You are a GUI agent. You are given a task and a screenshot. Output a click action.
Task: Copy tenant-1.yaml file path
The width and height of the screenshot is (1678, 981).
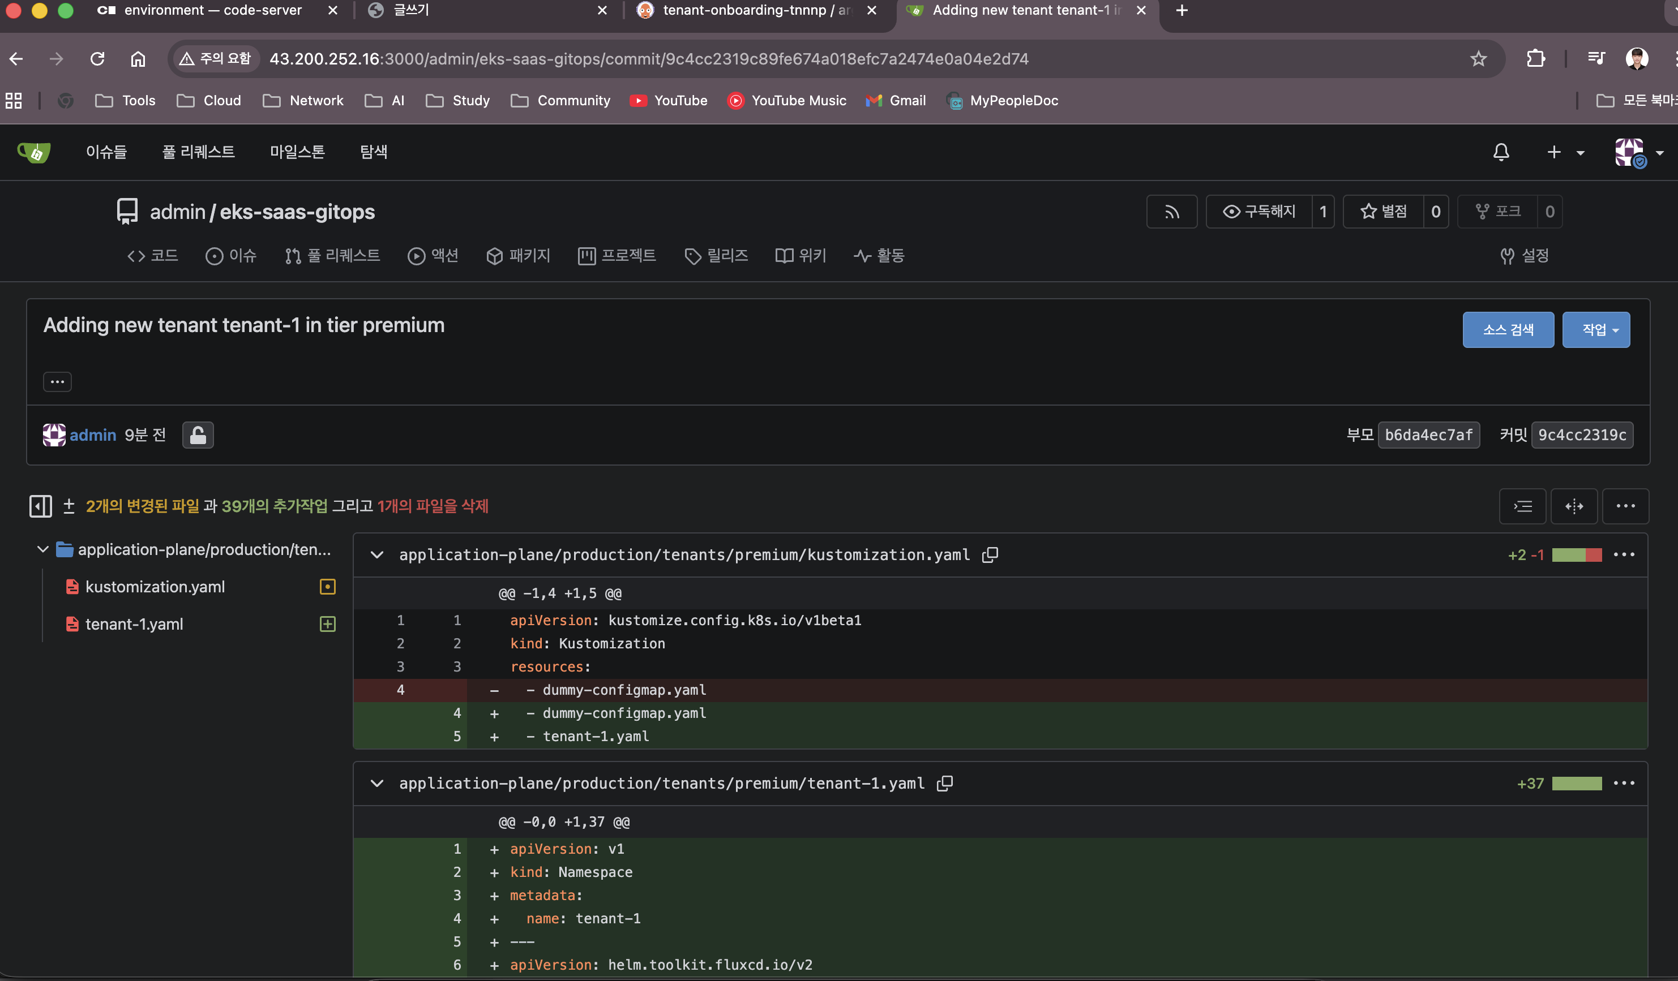(x=945, y=784)
